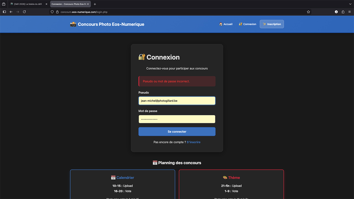Image resolution: width=354 pixels, height=199 pixels.
Task: Open Connexion in the navigation bar
Action: pyautogui.click(x=248, y=24)
